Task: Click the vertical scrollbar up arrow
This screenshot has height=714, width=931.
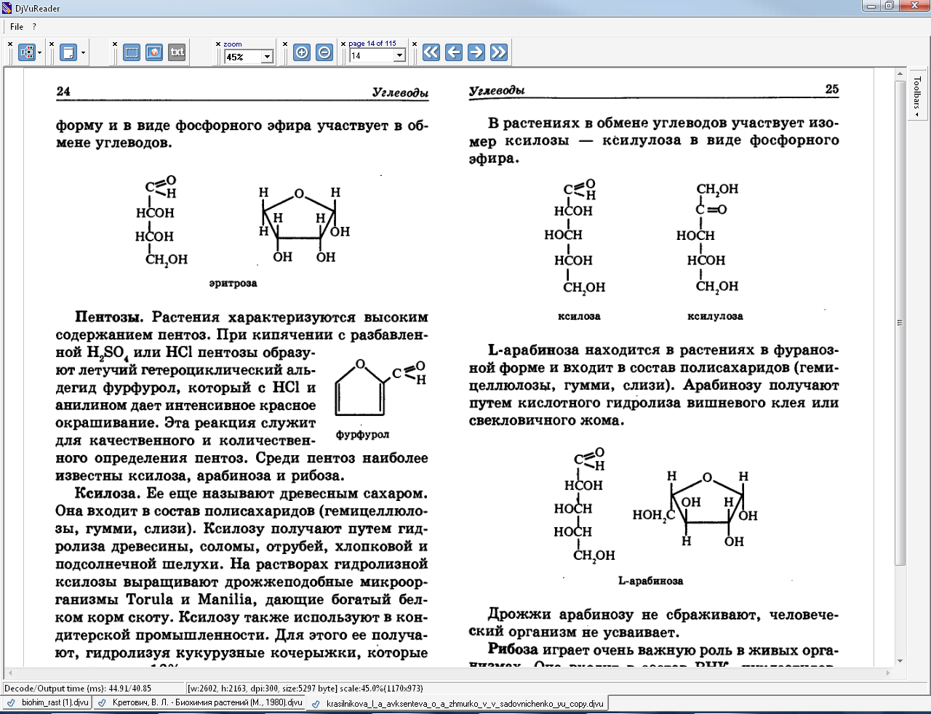Action: point(900,73)
